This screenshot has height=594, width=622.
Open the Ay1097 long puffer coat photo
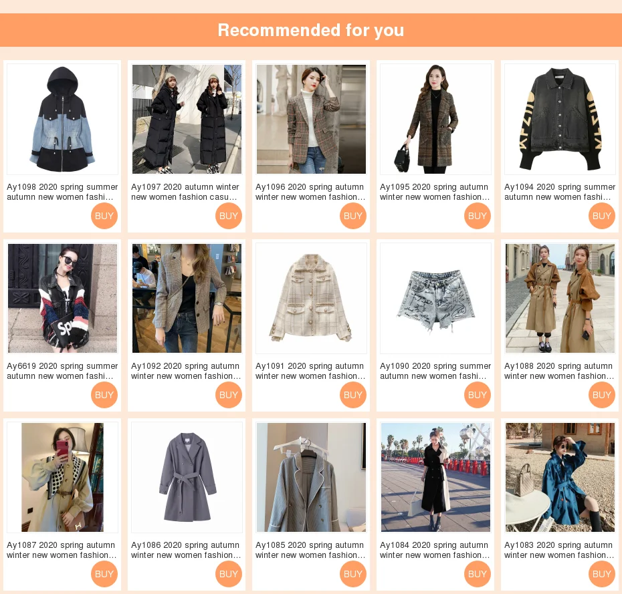point(187,120)
